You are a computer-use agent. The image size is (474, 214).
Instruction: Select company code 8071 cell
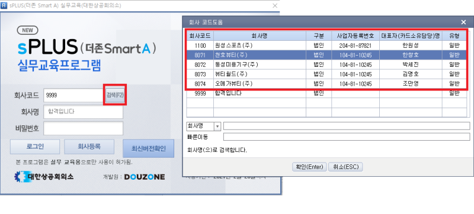point(200,55)
